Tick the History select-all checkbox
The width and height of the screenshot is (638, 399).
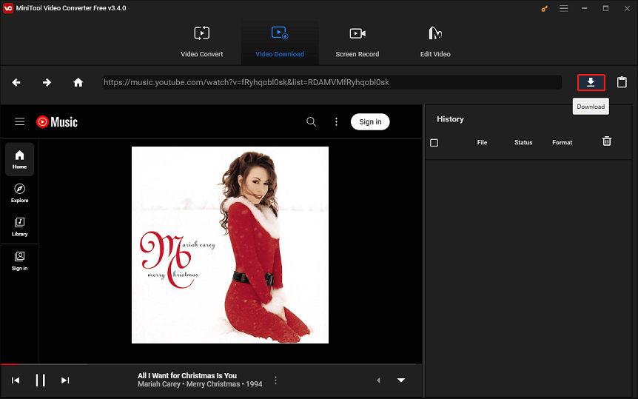[434, 142]
